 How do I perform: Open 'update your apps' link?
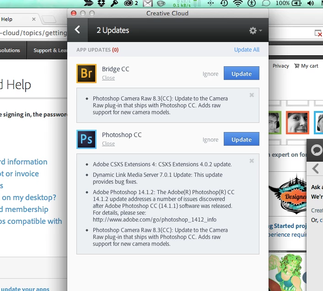click(25, 289)
